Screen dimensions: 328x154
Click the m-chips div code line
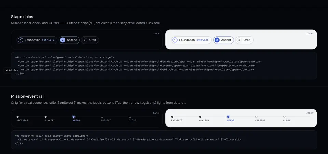(64, 57)
